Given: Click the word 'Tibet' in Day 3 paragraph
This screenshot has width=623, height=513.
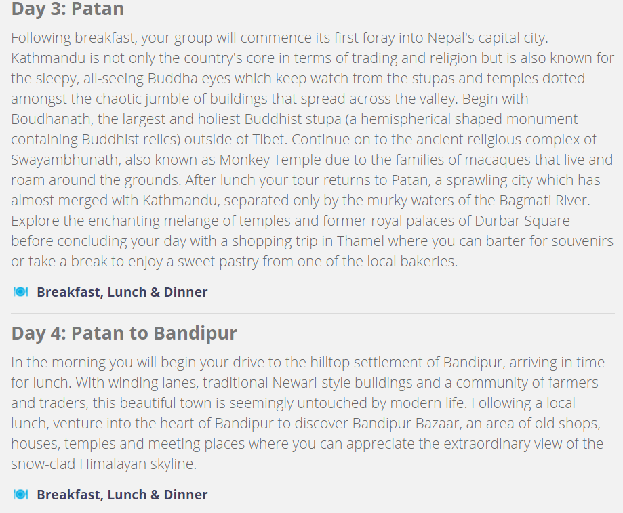Looking at the screenshot, I should (268, 140).
